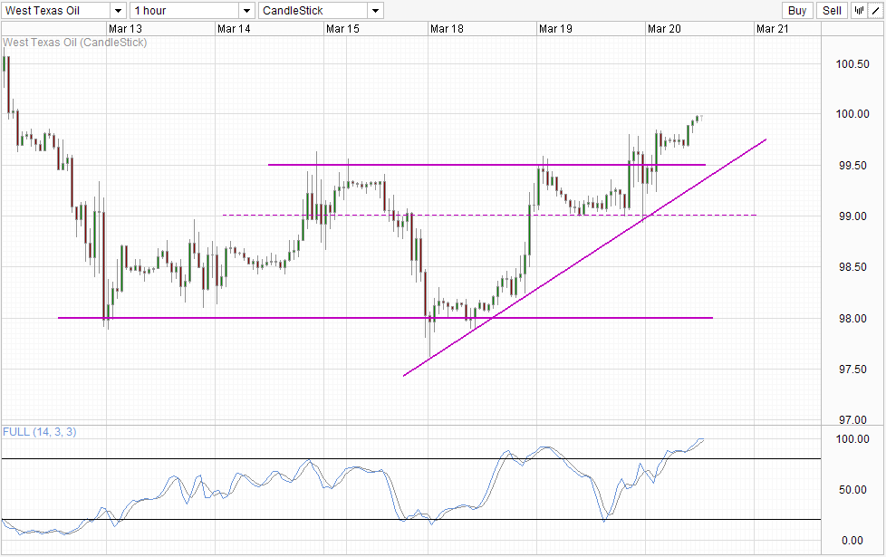Click the chart type bars icon
The width and height of the screenshot is (886, 557).
point(859,10)
